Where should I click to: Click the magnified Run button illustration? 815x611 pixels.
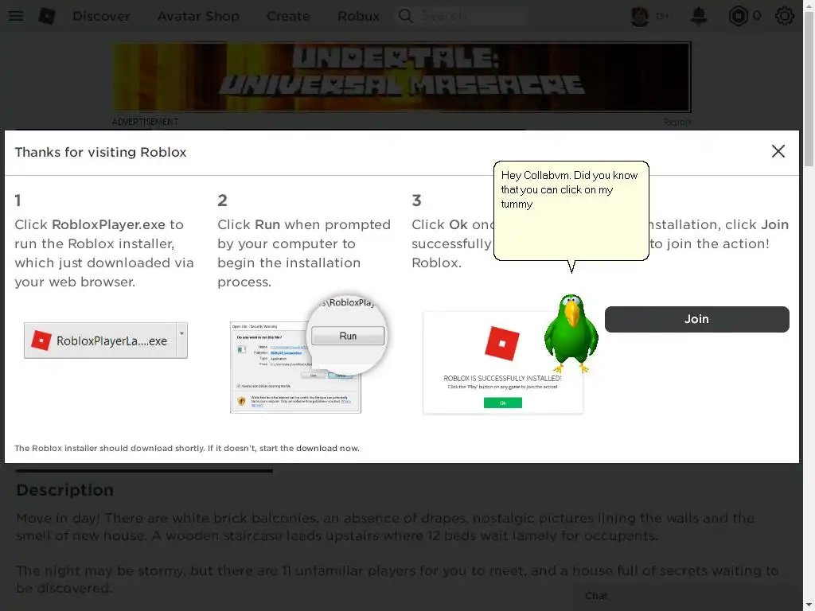[348, 336]
